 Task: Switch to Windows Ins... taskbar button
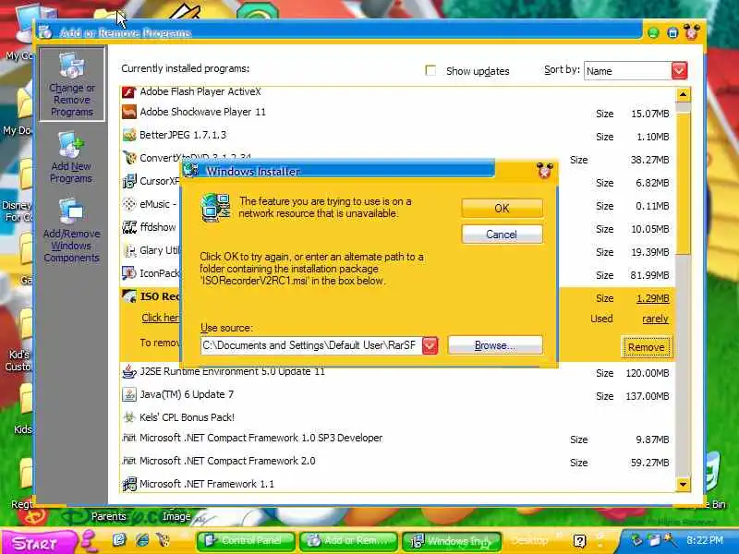pyautogui.click(x=451, y=541)
